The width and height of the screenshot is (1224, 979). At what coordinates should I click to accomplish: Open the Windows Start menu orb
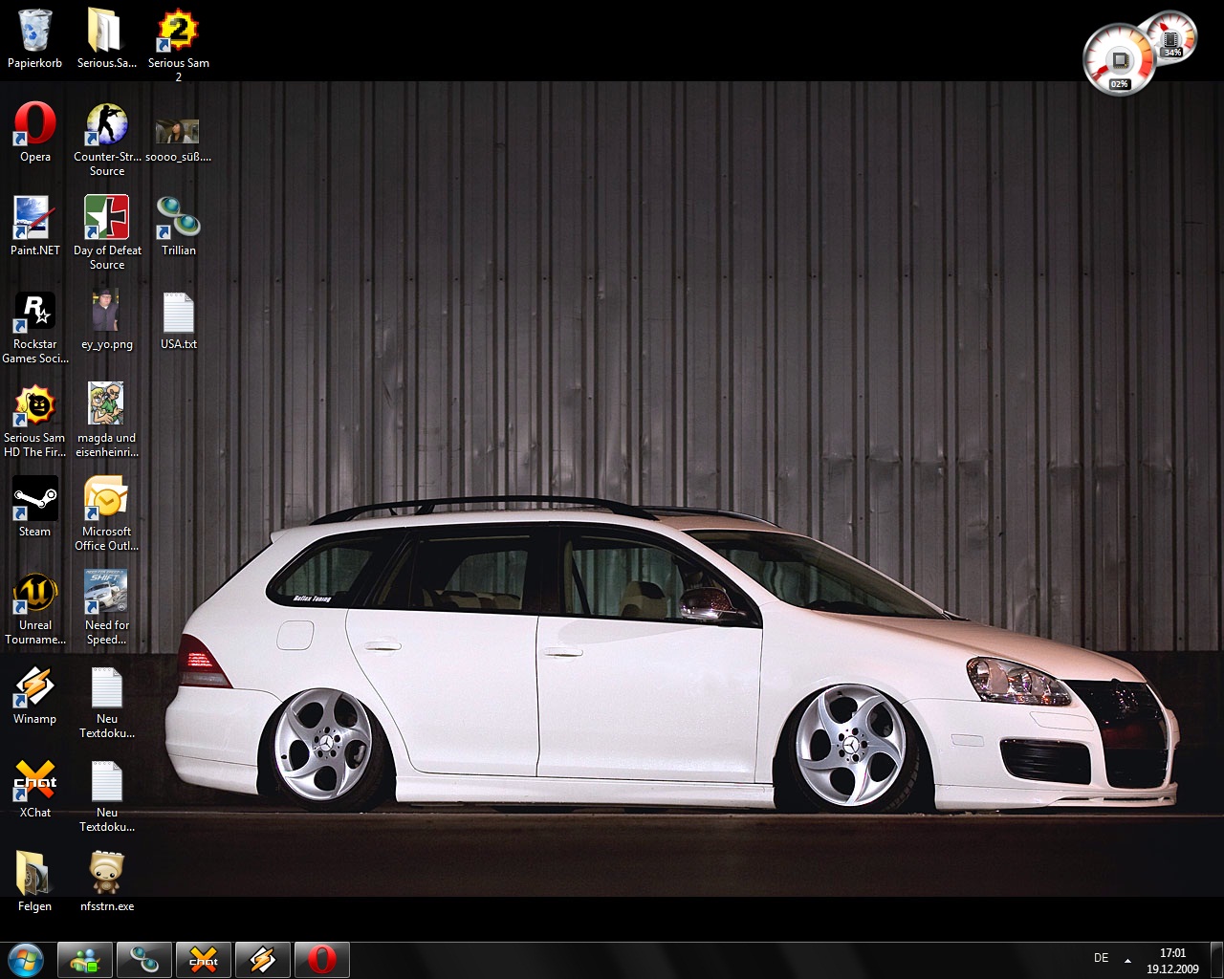click(25, 959)
